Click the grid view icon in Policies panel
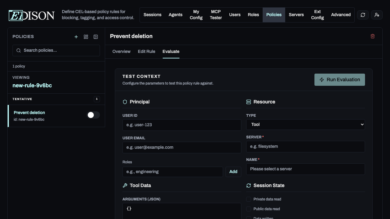The width and height of the screenshot is (390, 219). (86, 37)
